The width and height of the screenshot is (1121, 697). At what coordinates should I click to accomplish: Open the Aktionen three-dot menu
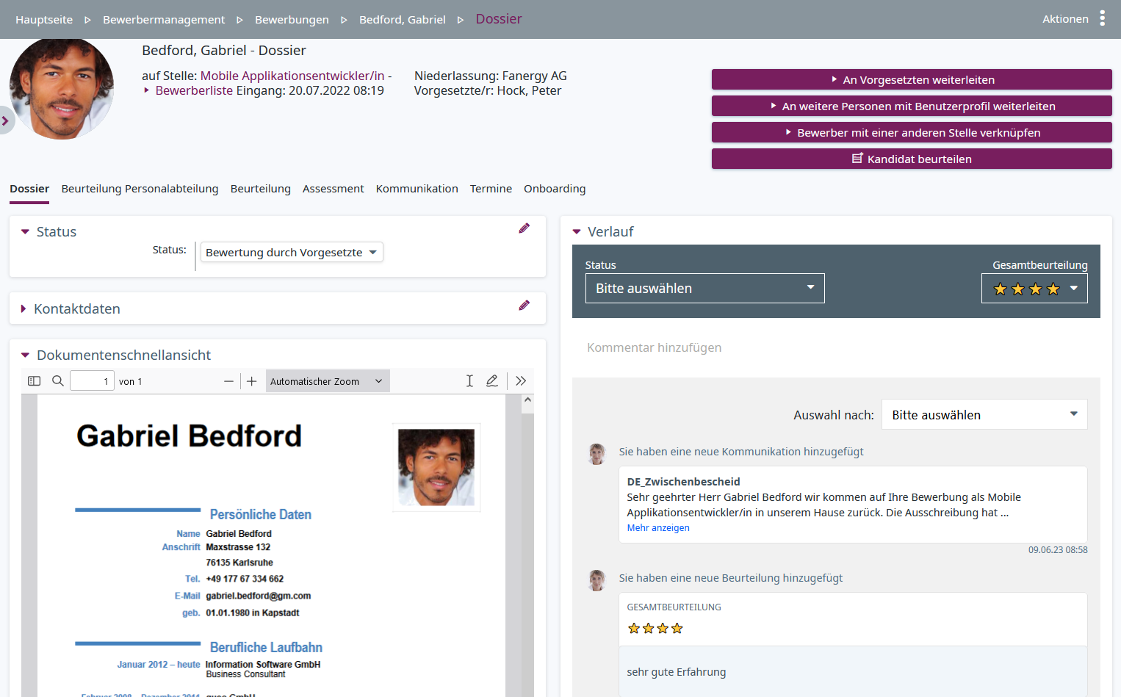(x=1101, y=18)
